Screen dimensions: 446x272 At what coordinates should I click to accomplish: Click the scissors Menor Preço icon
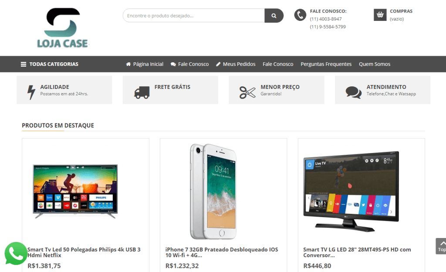[247, 92]
